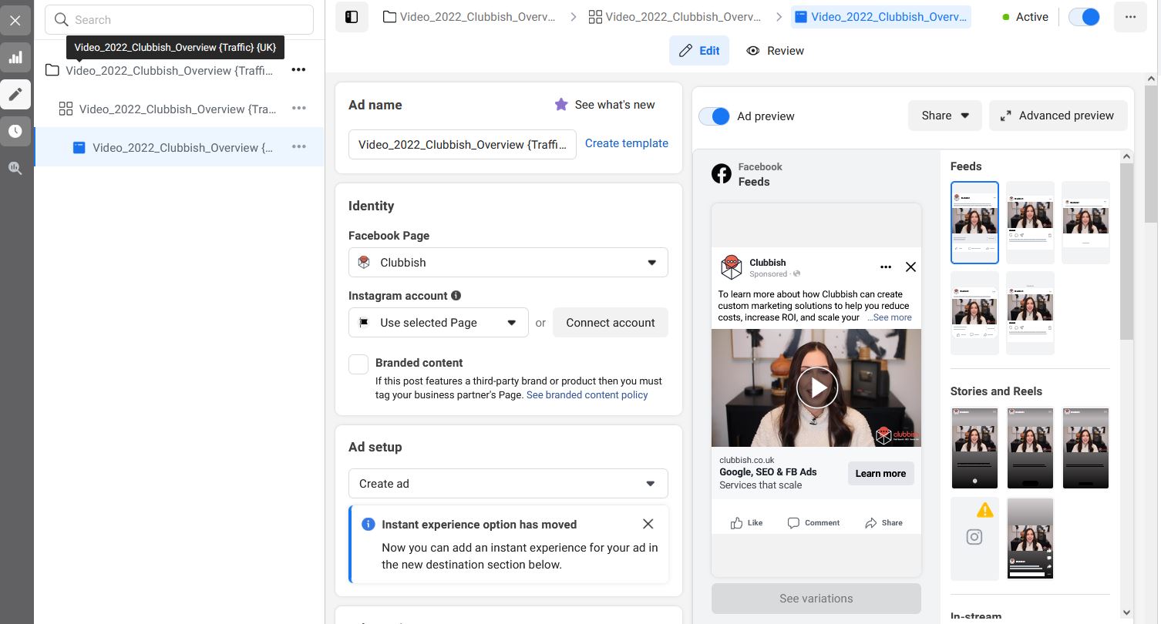This screenshot has width=1161, height=624.
Task: Toggle the Ad preview switch
Action: click(714, 116)
